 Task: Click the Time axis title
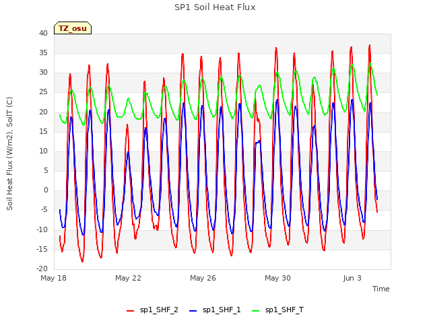pos(381,289)
